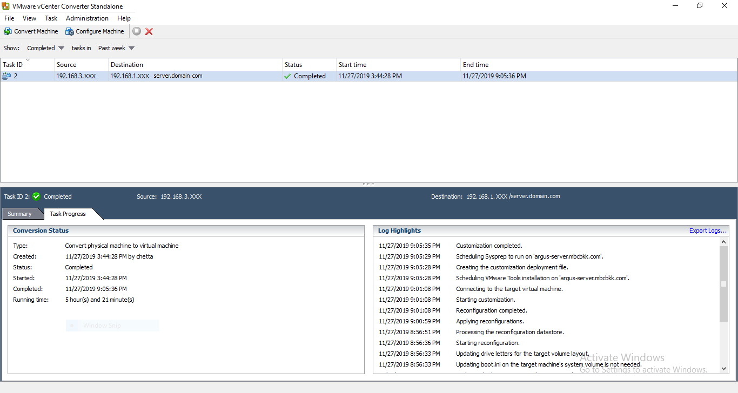
Task: Click 'Scheduling VMware Tools installation' log entry
Action: 542,278
